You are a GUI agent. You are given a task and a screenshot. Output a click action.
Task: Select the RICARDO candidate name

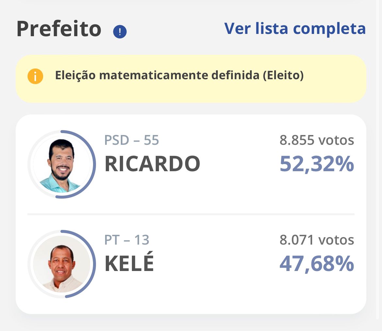[x=152, y=164]
